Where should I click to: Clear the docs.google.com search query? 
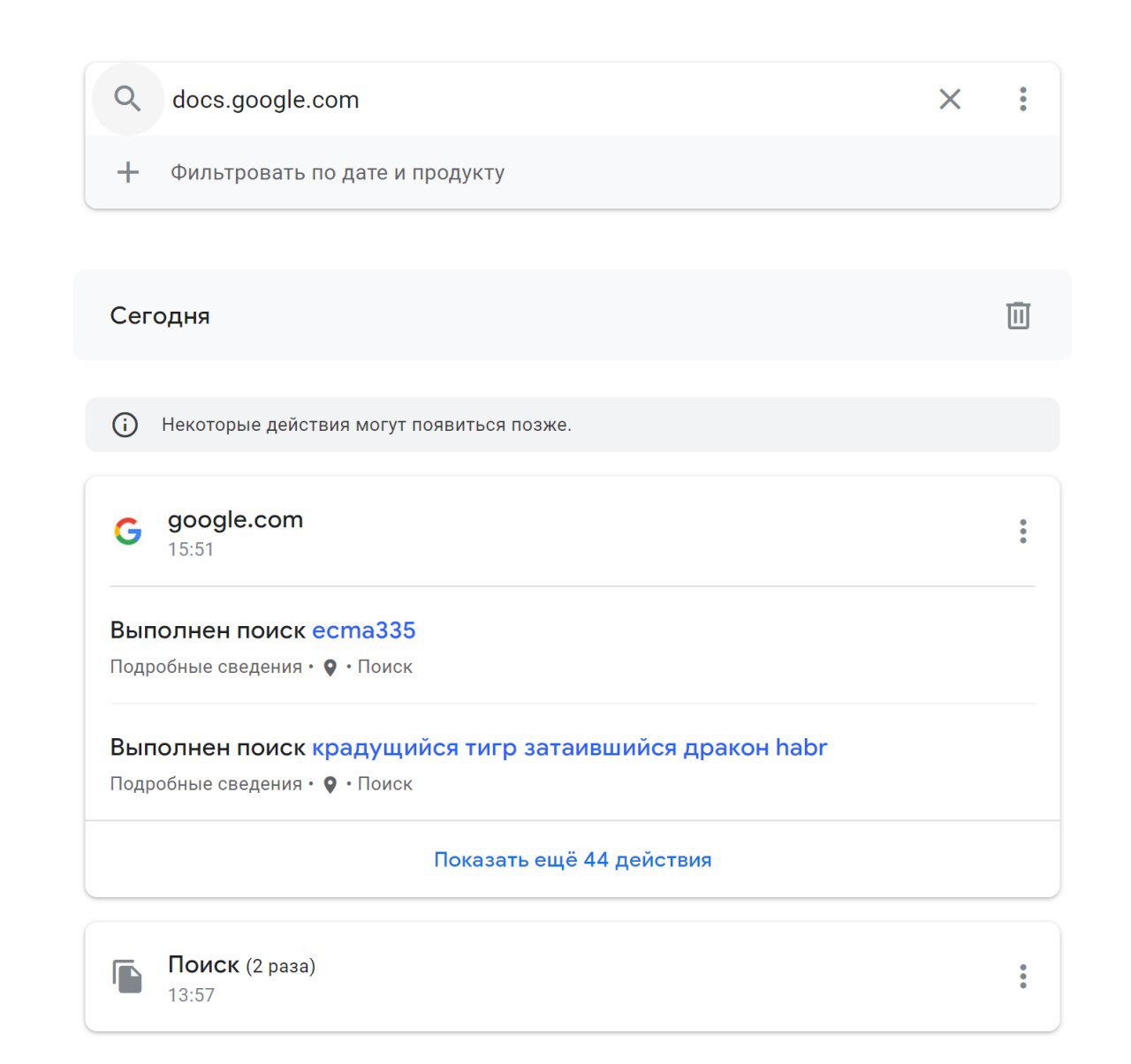click(x=950, y=99)
